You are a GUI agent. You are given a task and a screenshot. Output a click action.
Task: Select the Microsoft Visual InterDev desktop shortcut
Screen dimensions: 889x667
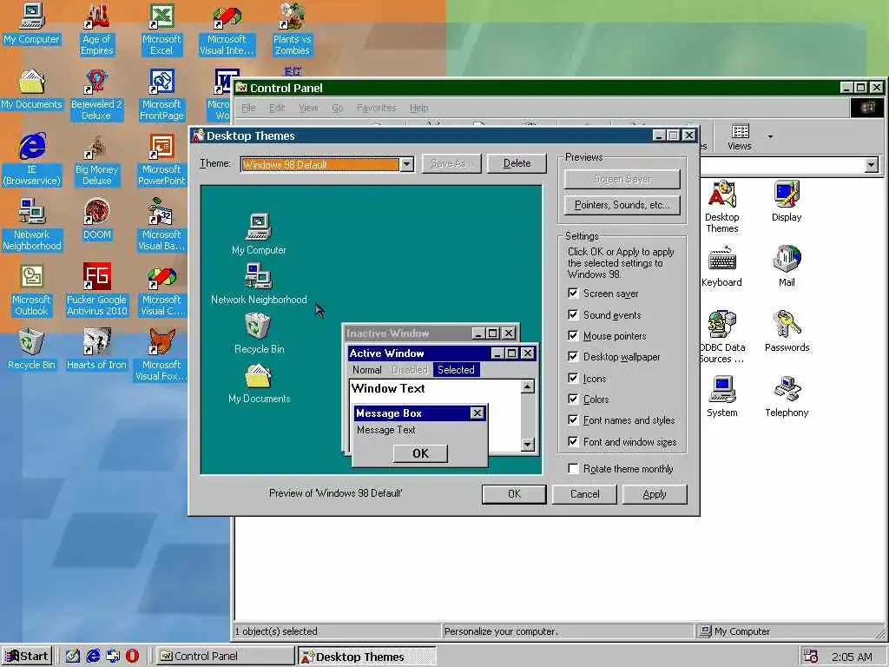point(227,30)
